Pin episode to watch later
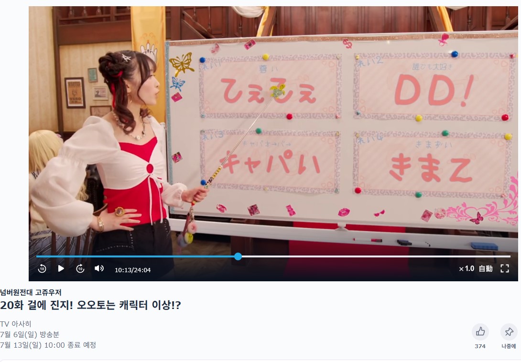The image size is (521, 362). (x=509, y=331)
